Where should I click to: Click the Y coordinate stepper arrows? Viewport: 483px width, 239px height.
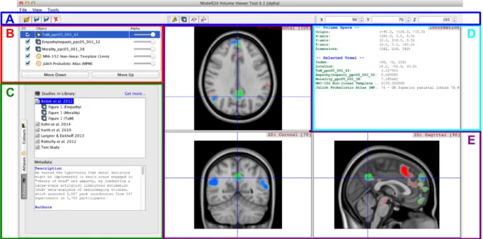[x=408, y=20]
